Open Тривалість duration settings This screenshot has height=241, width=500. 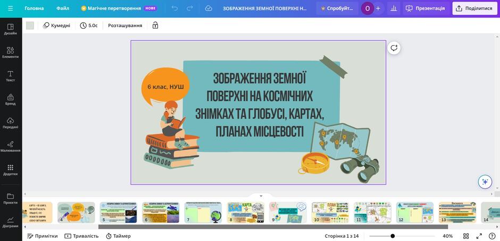[x=81, y=236]
